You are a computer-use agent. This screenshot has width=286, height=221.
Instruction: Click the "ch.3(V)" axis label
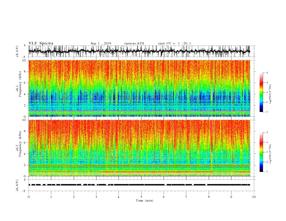pyautogui.click(x=17, y=185)
